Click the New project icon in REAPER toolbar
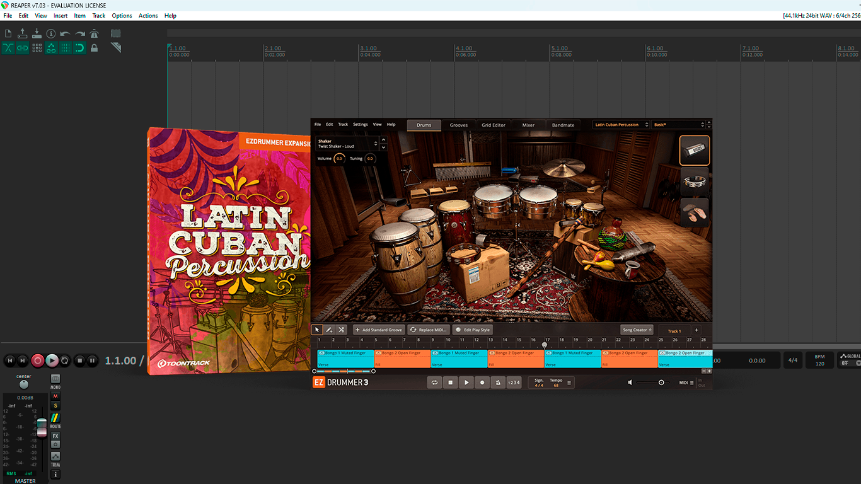This screenshot has height=484, width=861. click(8, 33)
